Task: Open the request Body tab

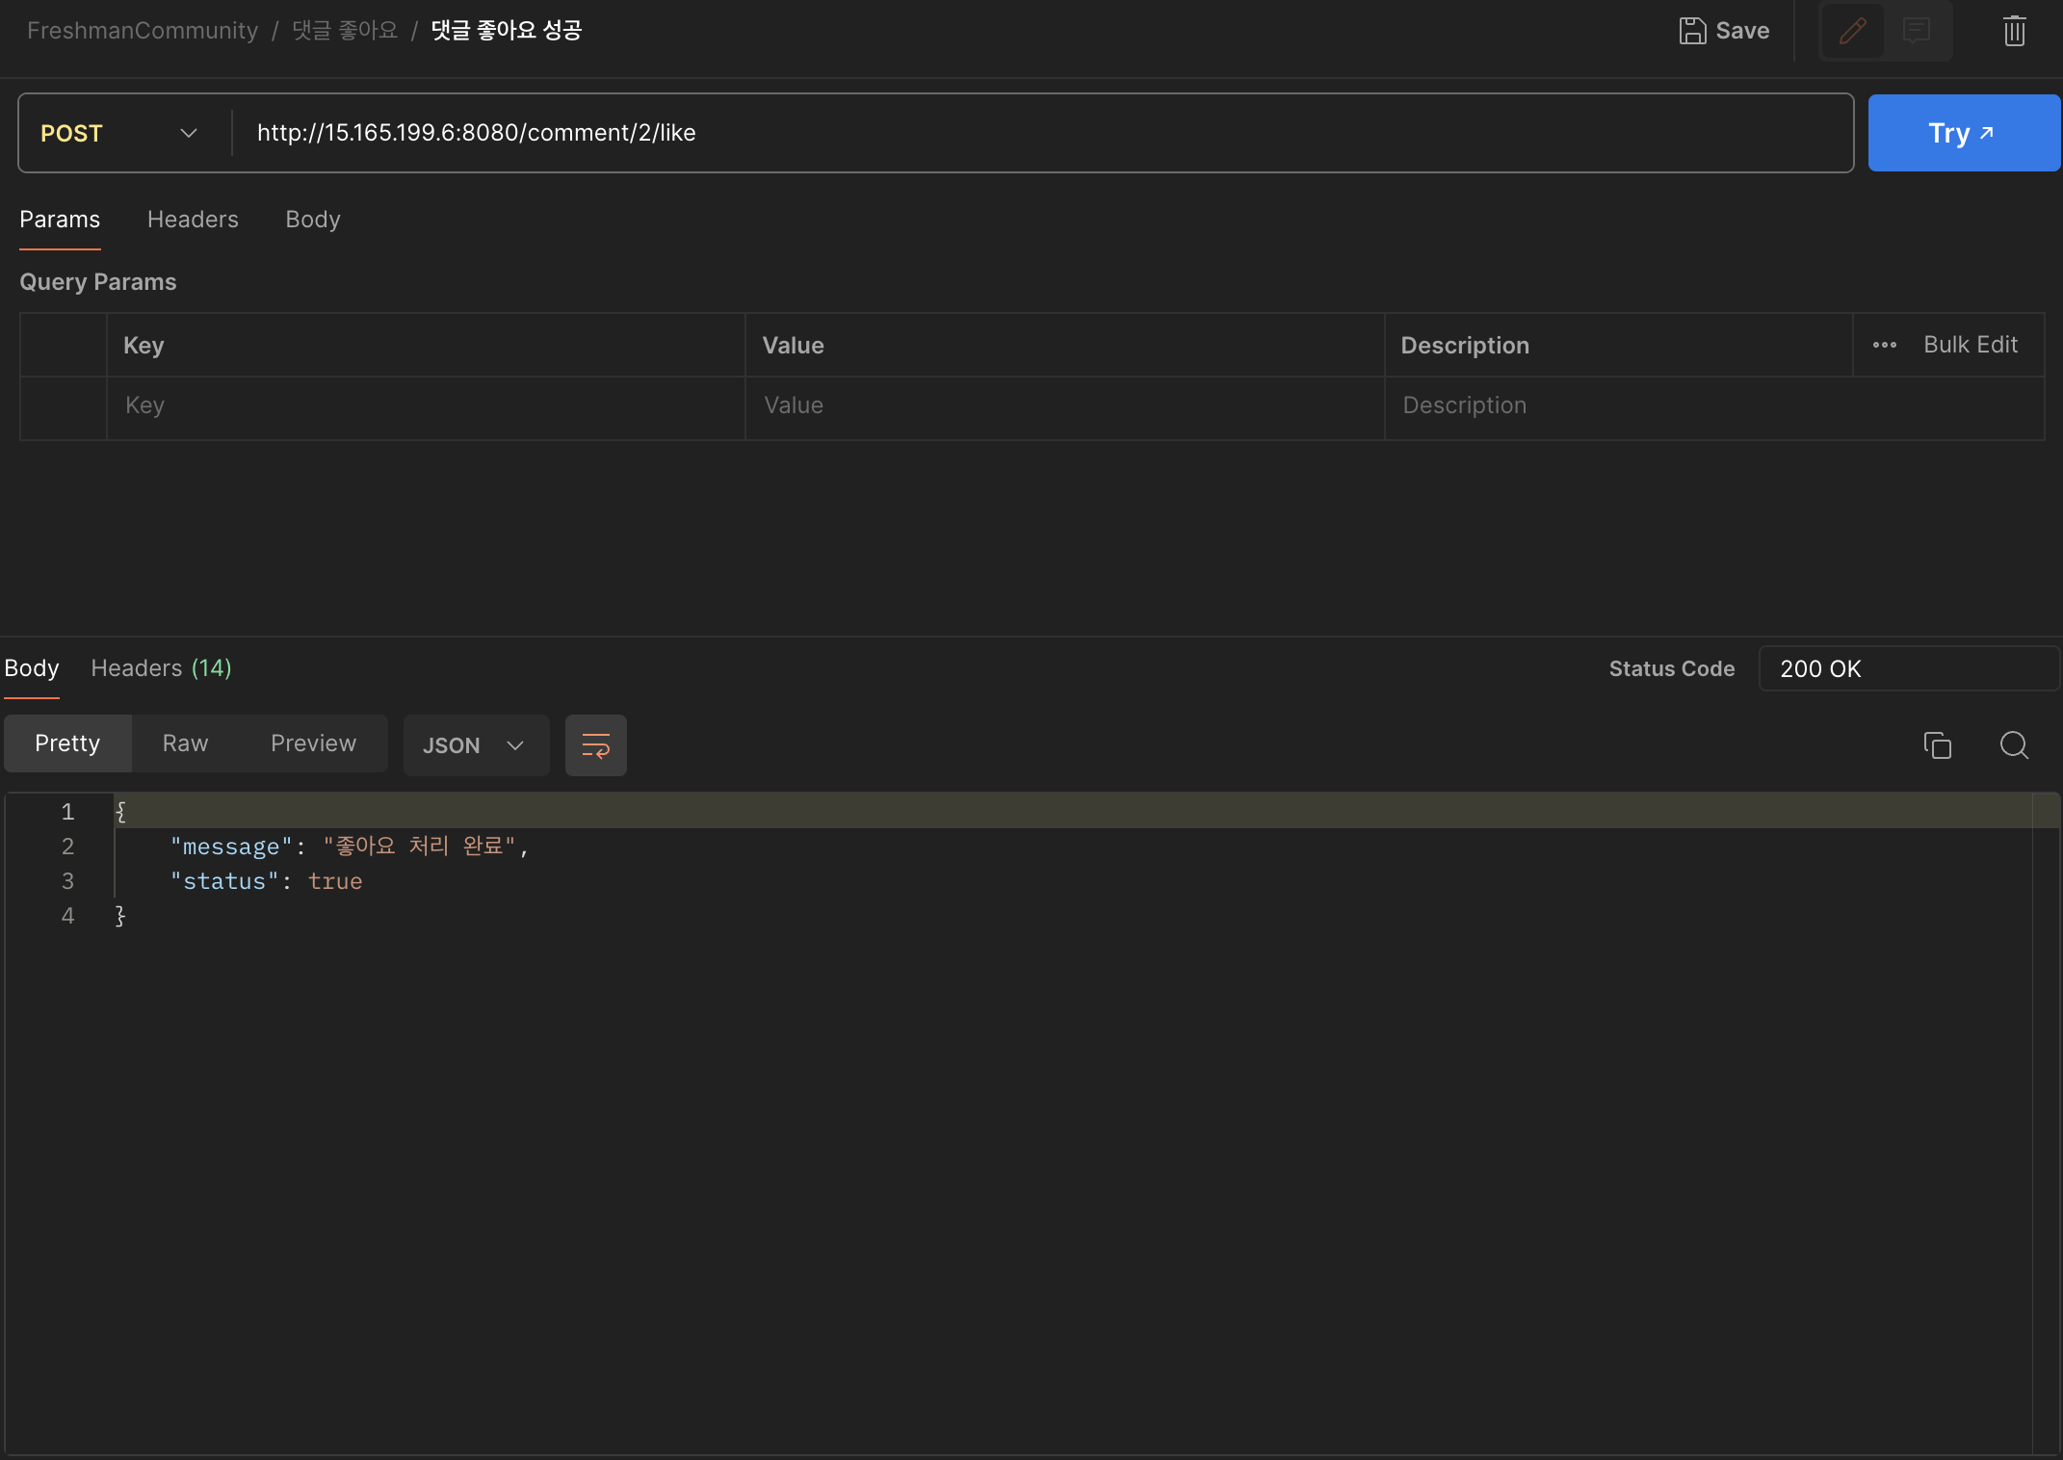Action: 313,220
